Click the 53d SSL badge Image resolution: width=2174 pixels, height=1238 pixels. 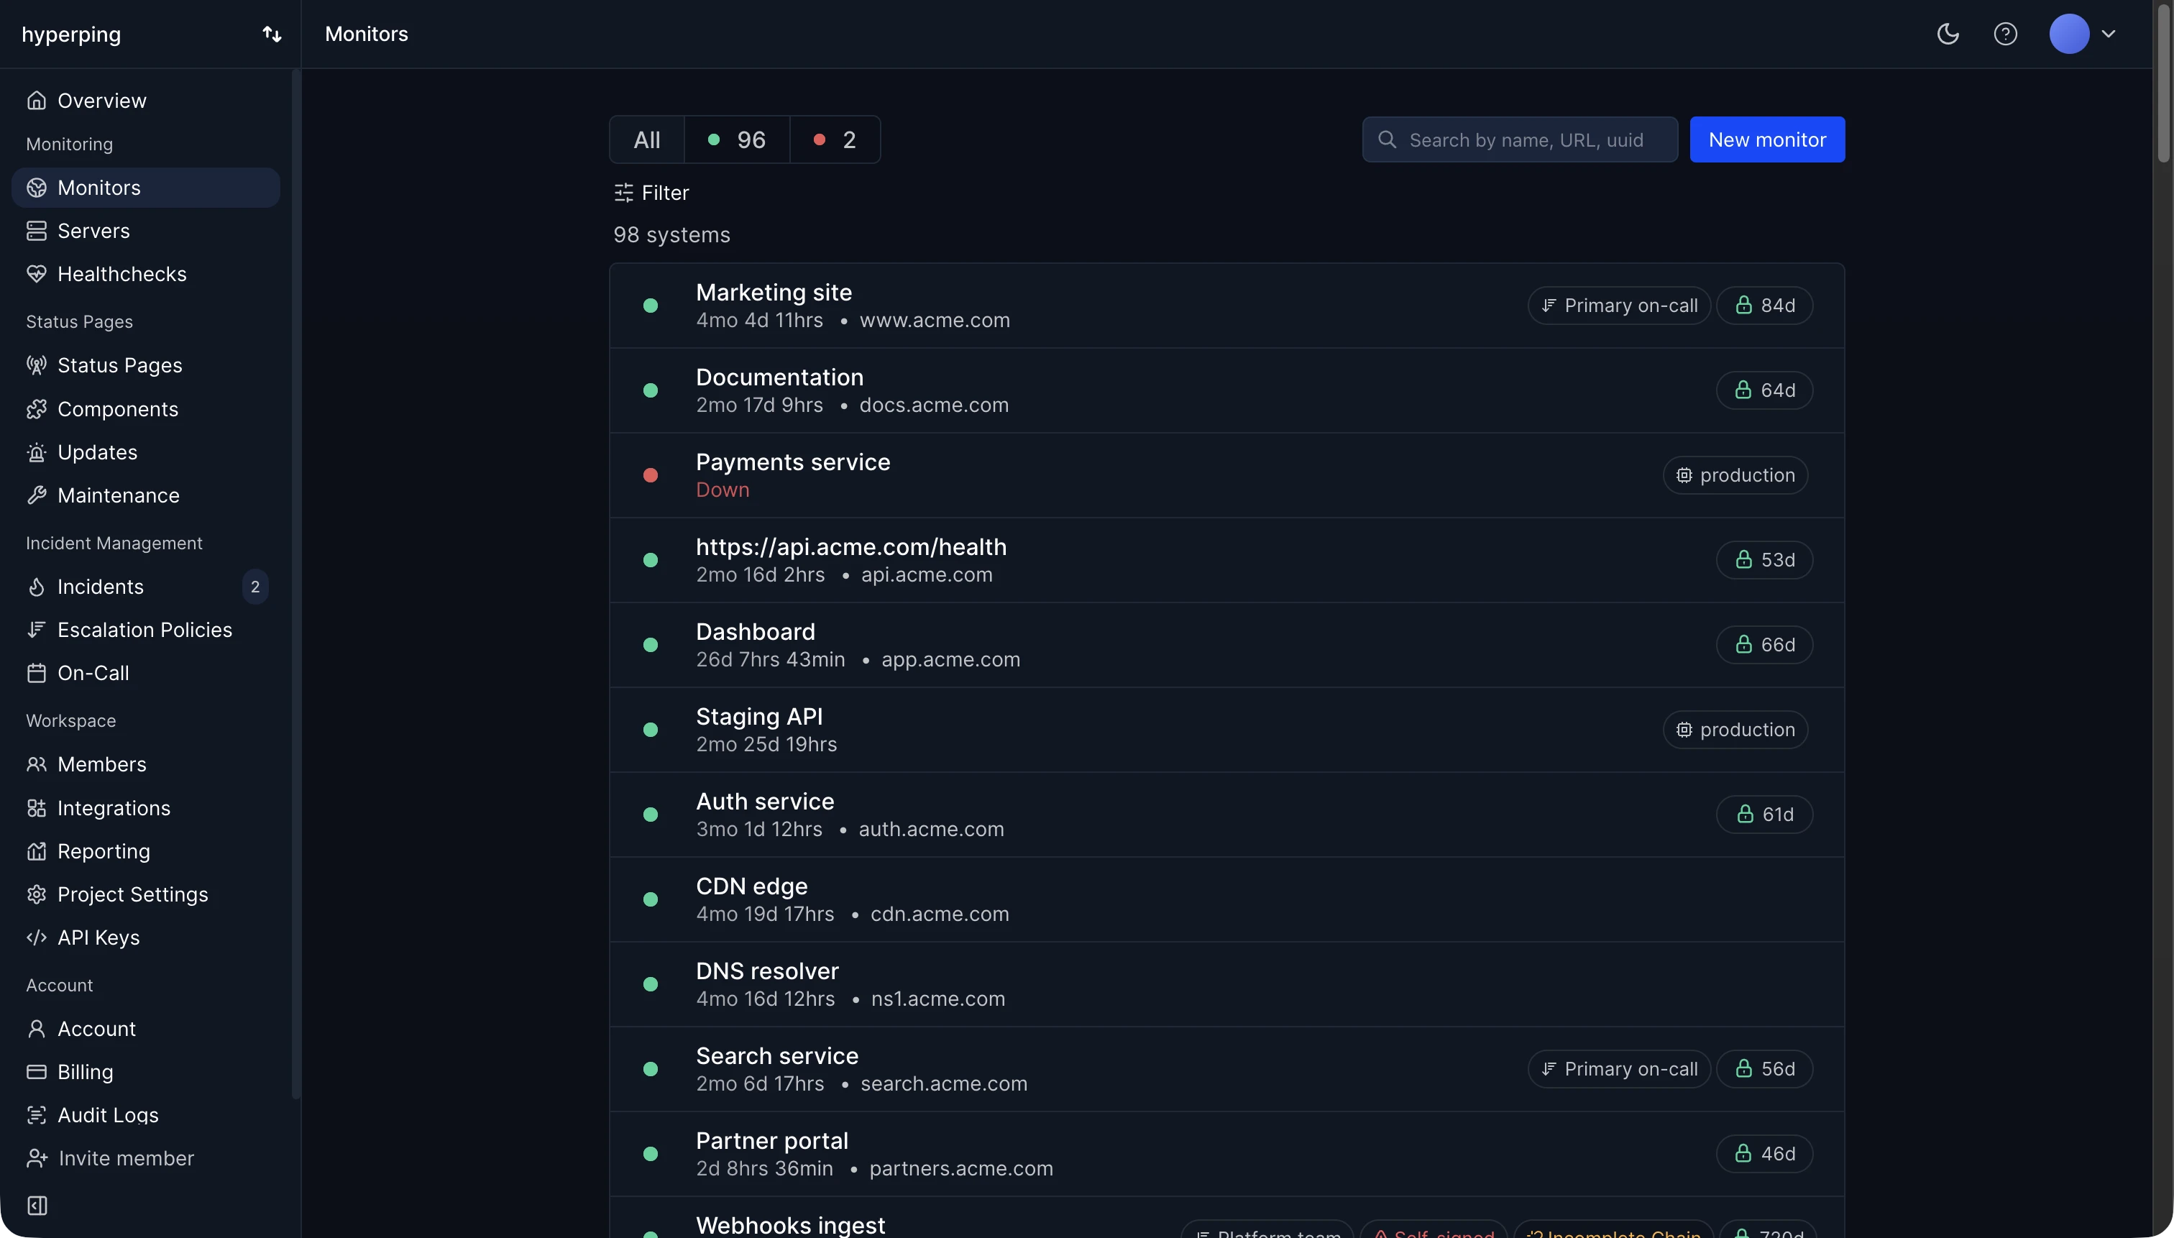point(1764,559)
